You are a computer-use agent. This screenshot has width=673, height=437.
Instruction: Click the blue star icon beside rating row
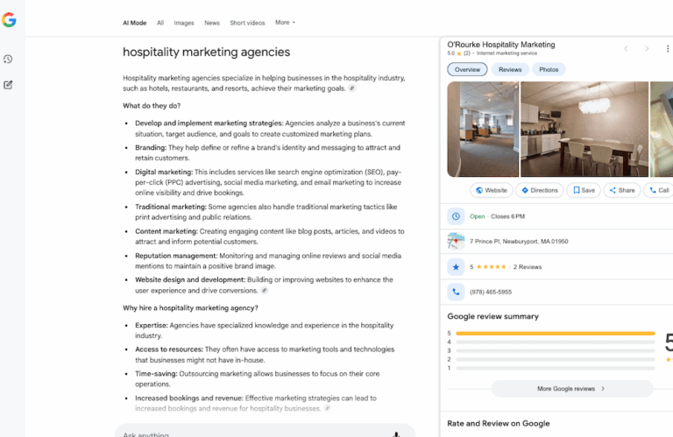coord(456,267)
